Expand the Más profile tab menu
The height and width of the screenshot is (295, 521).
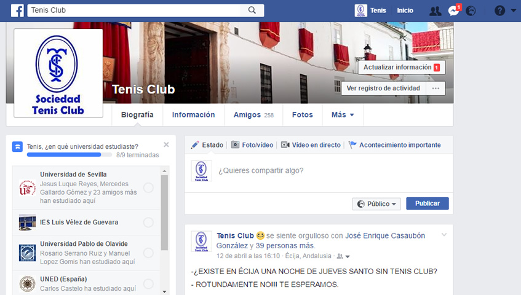click(x=343, y=115)
